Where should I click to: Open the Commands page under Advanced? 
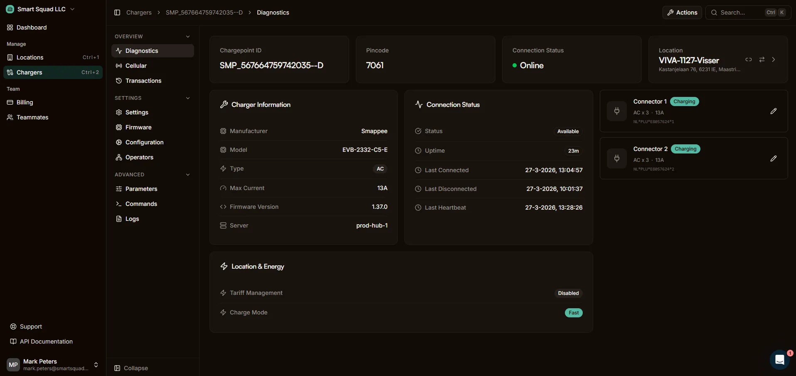point(141,203)
